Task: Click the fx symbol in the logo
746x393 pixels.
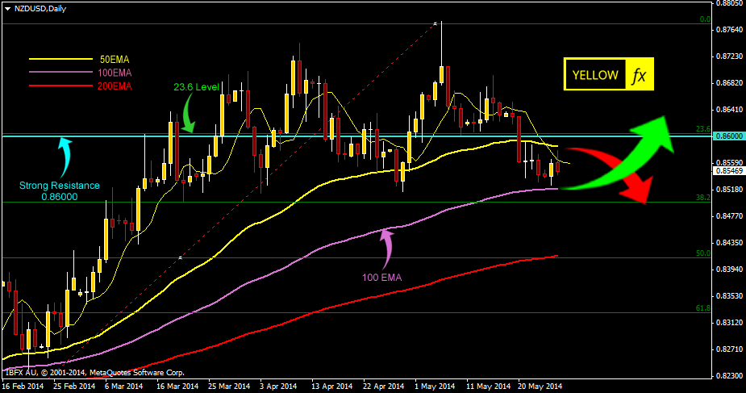Action: [639, 75]
